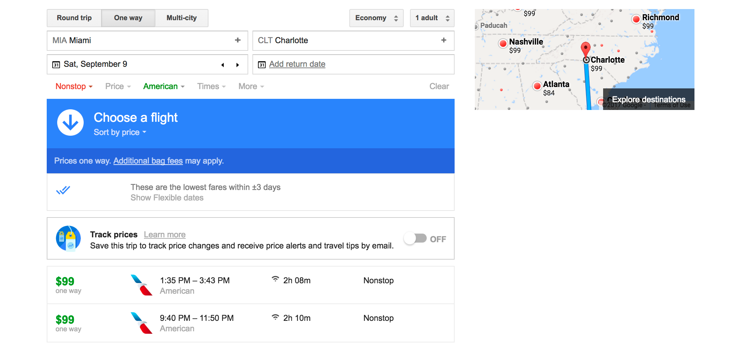Click the plus icon in CLT Charlotte field

coord(443,40)
